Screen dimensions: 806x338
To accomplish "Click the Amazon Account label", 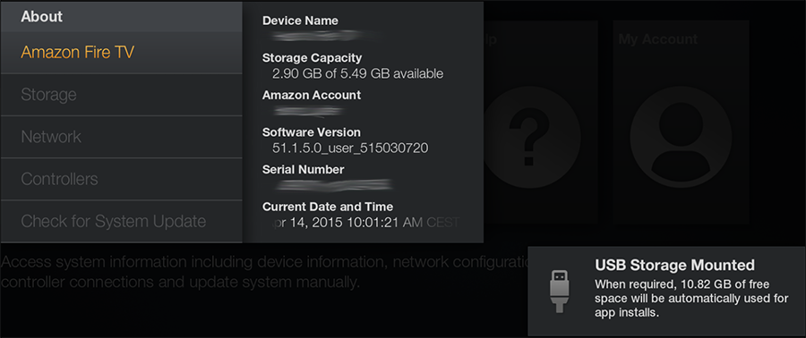I will click(x=312, y=95).
